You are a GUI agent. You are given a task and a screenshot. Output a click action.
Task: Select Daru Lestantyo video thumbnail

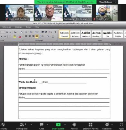(48, 13)
